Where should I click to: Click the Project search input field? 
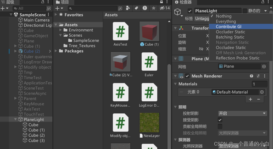click(x=93, y=8)
